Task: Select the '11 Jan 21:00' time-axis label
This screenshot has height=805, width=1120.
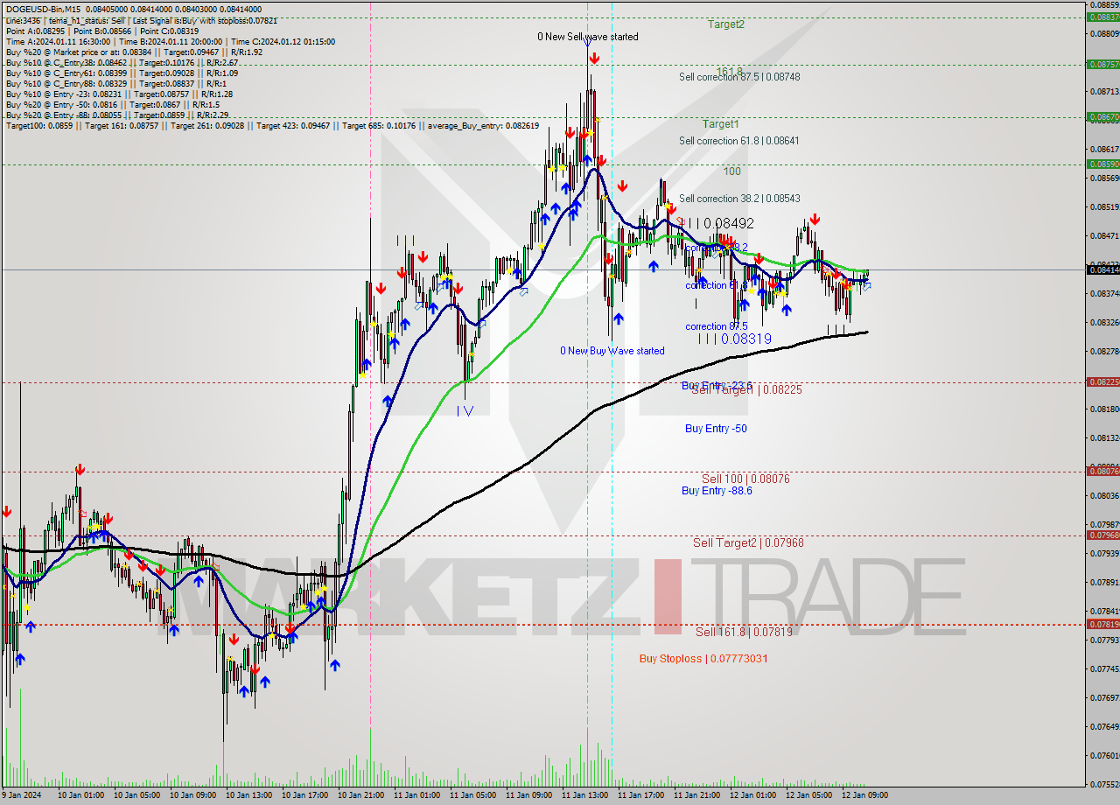Action: [696, 795]
